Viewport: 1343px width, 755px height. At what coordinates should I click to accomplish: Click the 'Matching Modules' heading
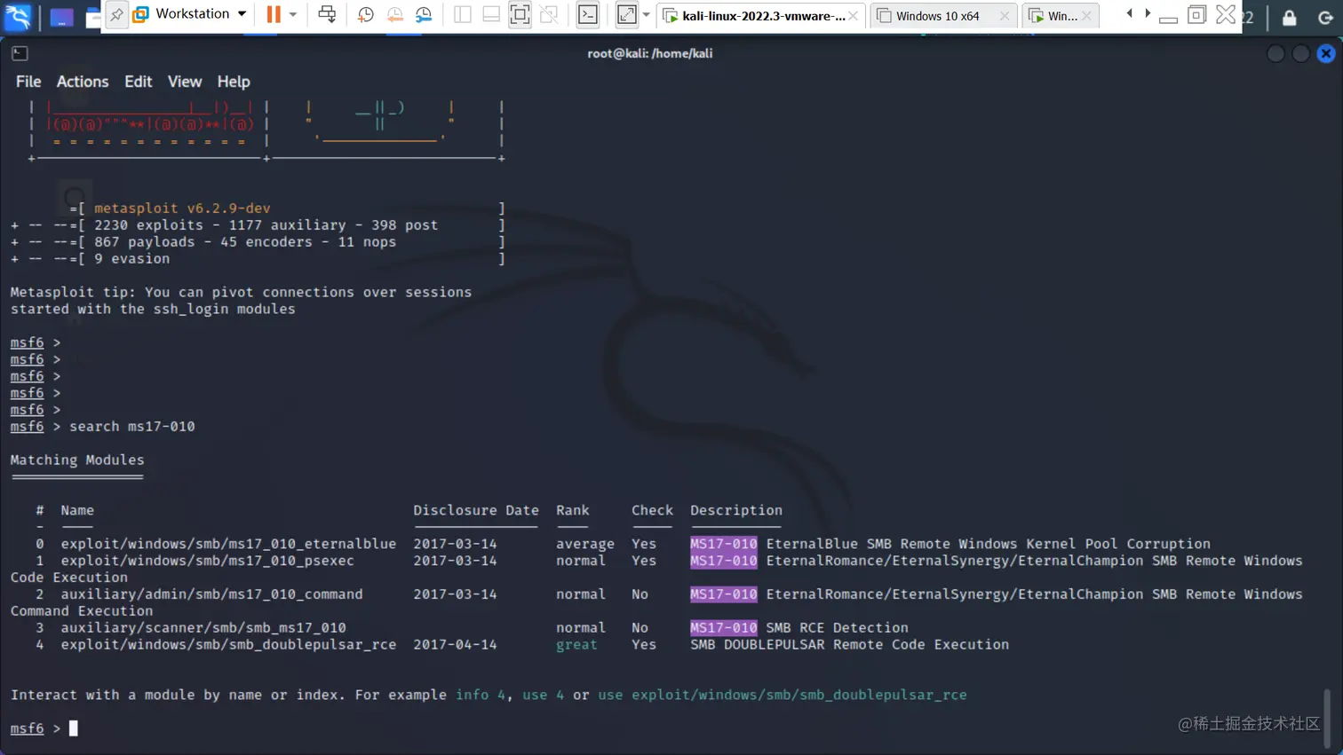coord(77,460)
